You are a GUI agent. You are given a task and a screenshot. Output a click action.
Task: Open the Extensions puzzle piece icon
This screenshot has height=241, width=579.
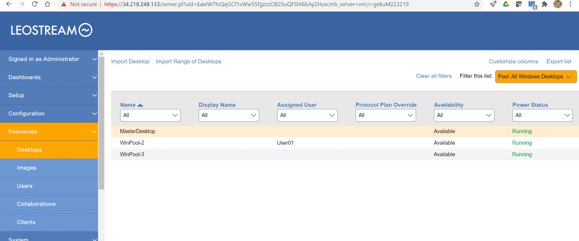(x=545, y=4)
